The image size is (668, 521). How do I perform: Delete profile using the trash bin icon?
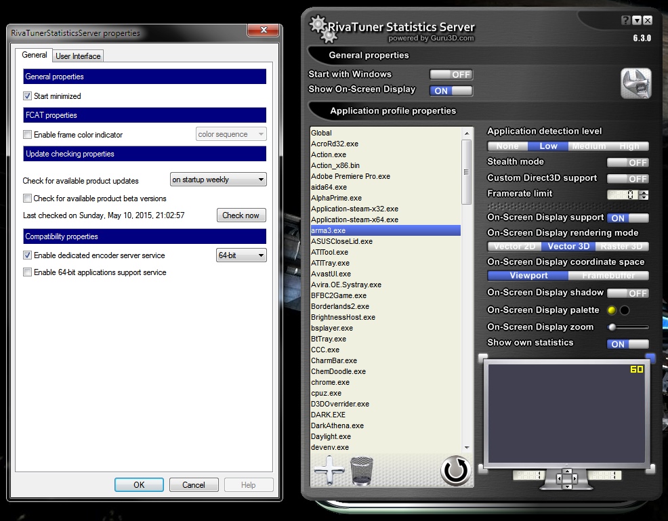[x=362, y=471]
